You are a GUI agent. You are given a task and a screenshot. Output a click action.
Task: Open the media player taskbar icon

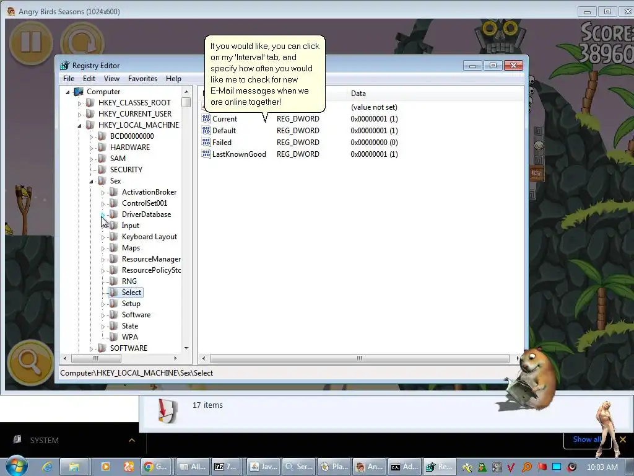pos(105,467)
